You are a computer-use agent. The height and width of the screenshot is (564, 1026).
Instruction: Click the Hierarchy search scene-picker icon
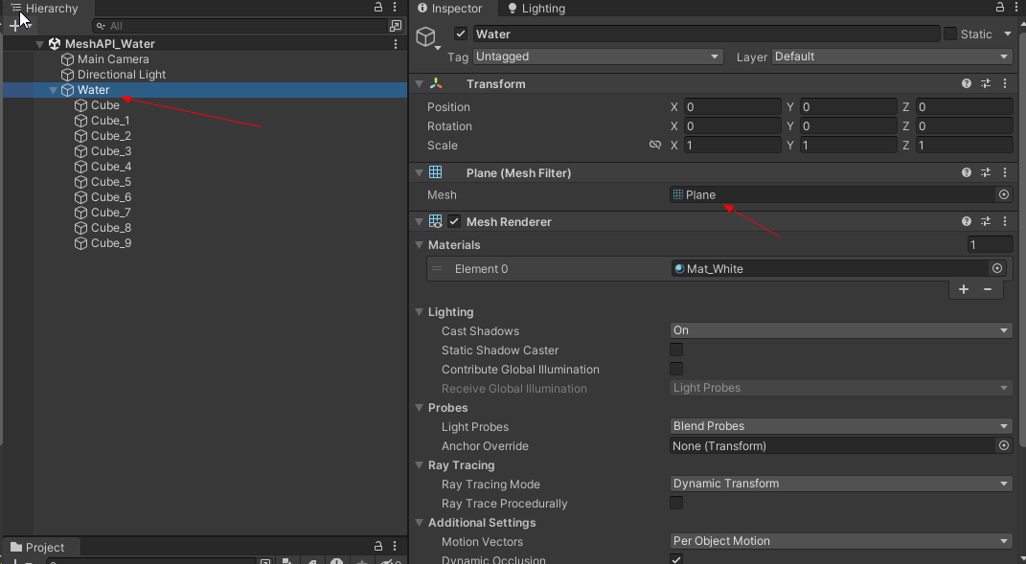pos(396,26)
